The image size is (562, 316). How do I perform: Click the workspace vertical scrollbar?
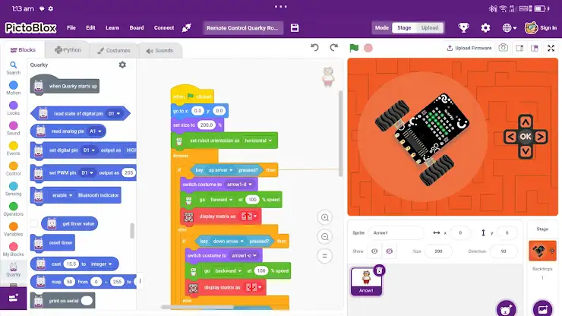tap(340, 133)
